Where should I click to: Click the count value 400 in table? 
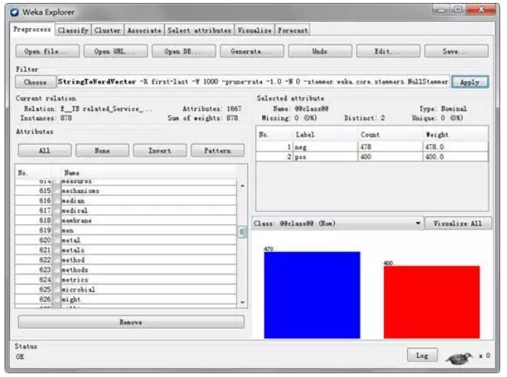pos(366,157)
